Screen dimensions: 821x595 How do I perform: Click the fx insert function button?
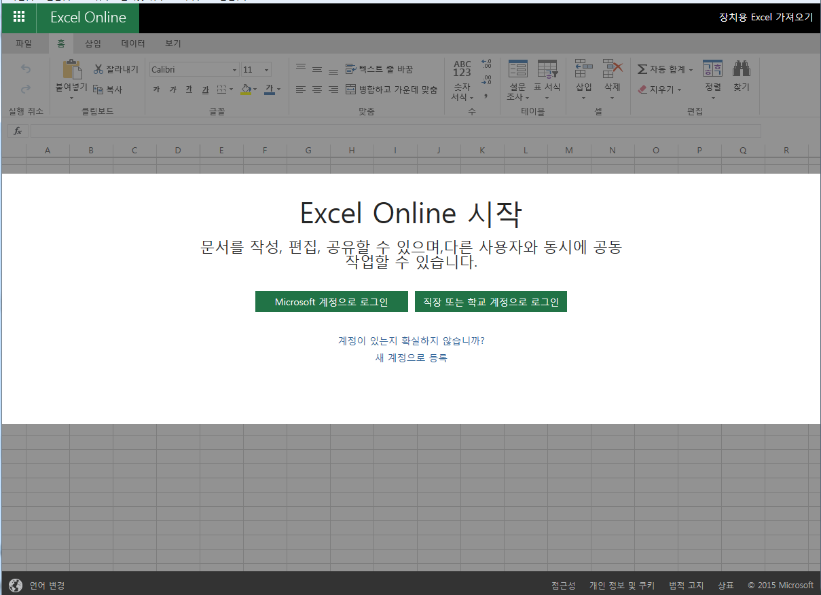coord(18,131)
